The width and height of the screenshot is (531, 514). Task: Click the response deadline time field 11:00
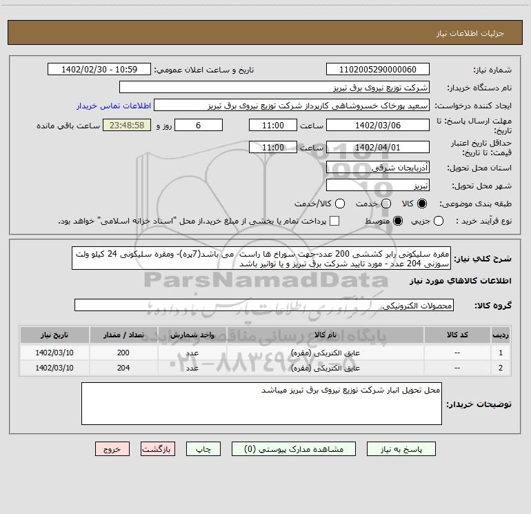(x=273, y=125)
